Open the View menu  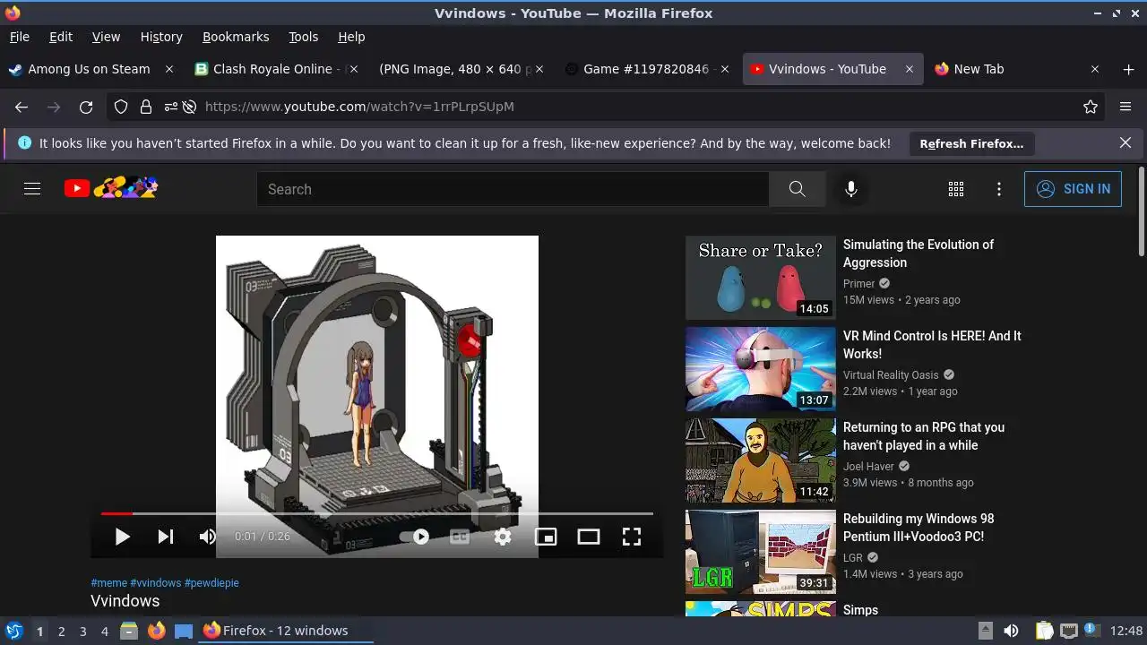(106, 37)
